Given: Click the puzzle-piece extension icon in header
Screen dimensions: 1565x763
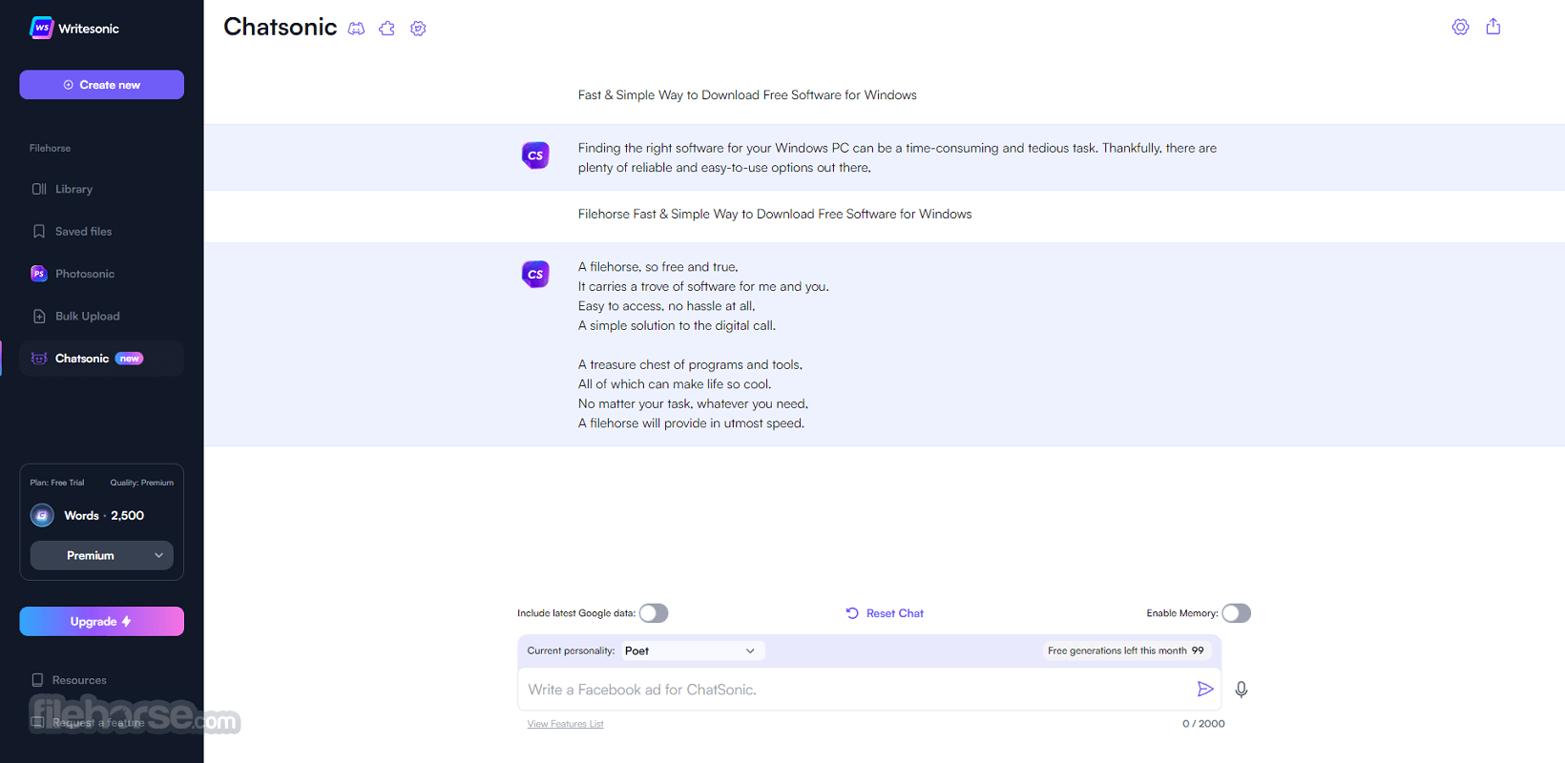Looking at the screenshot, I should pyautogui.click(x=386, y=29).
